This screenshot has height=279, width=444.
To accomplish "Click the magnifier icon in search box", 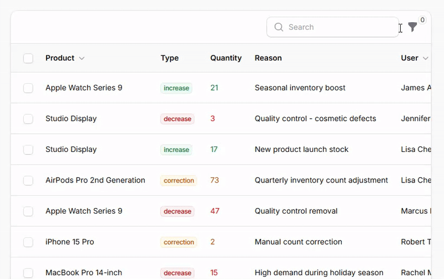I will point(279,27).
